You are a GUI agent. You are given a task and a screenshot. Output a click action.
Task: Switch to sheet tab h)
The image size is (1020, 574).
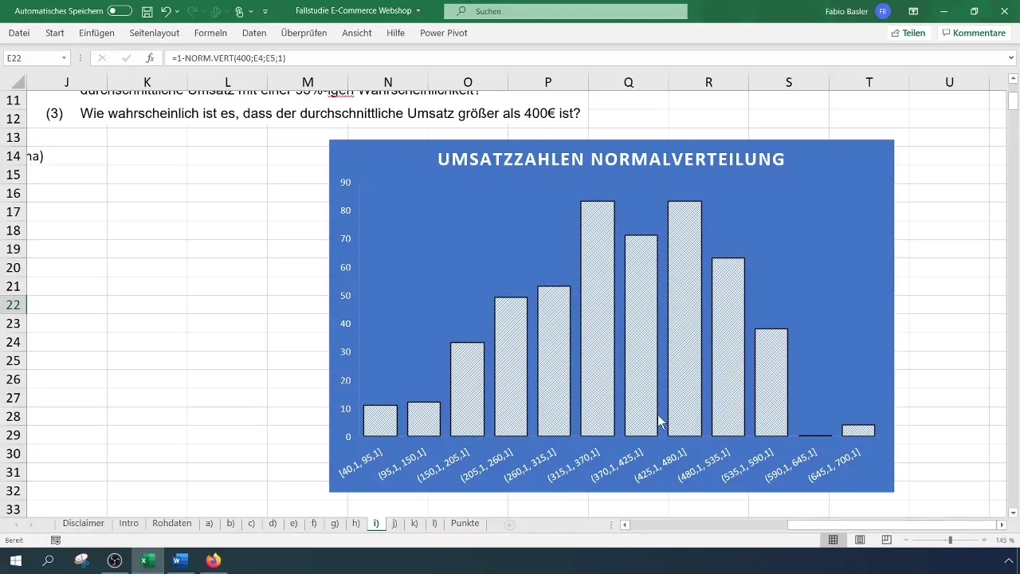pyautogui.click(x=355, y=524)
